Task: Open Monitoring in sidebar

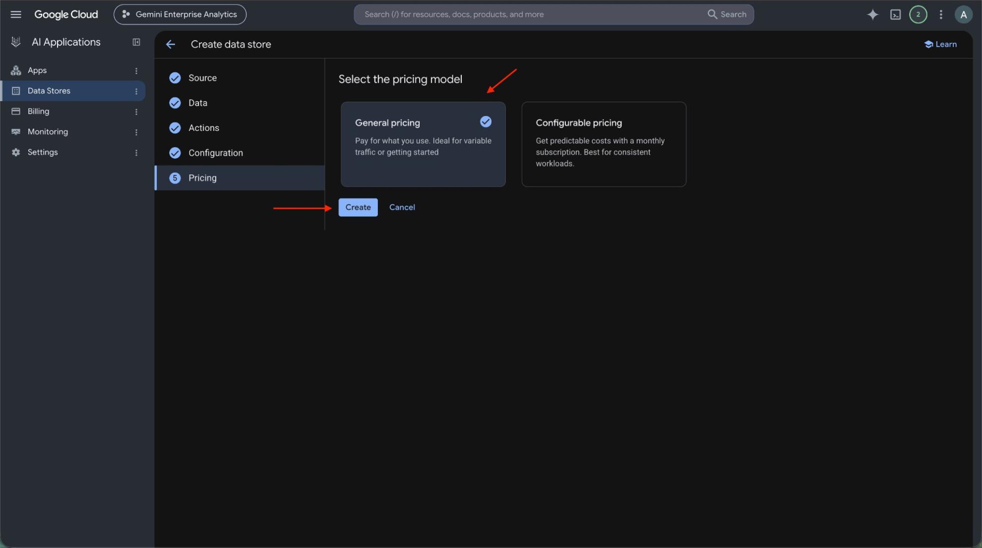Action: 73,131
